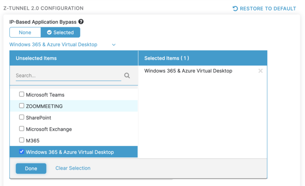Viewport: 305px width, 186px height.
Task: Click the search magnifier icon
Action: click(127, 75)
